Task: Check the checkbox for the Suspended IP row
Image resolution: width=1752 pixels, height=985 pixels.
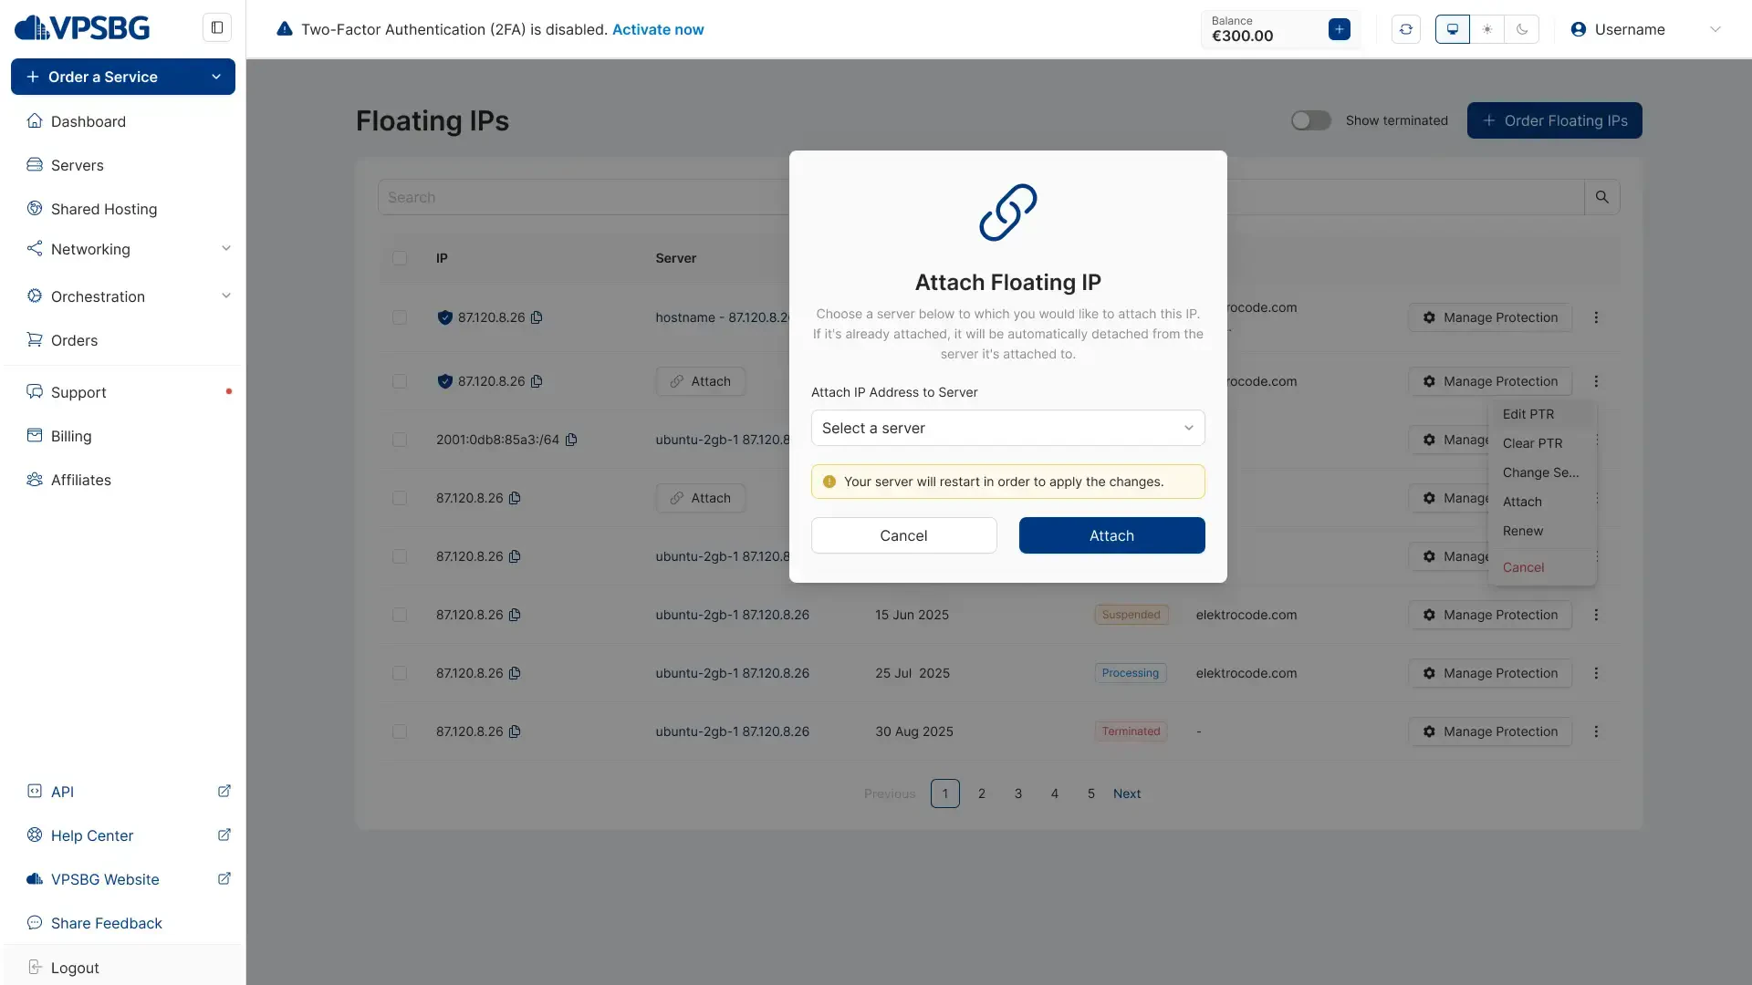Action: pos(400,615)
